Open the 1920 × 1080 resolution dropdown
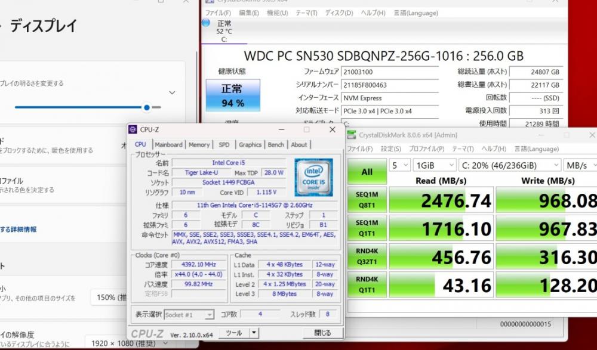This screenshot has height=350, width=597. click(130, 343)
